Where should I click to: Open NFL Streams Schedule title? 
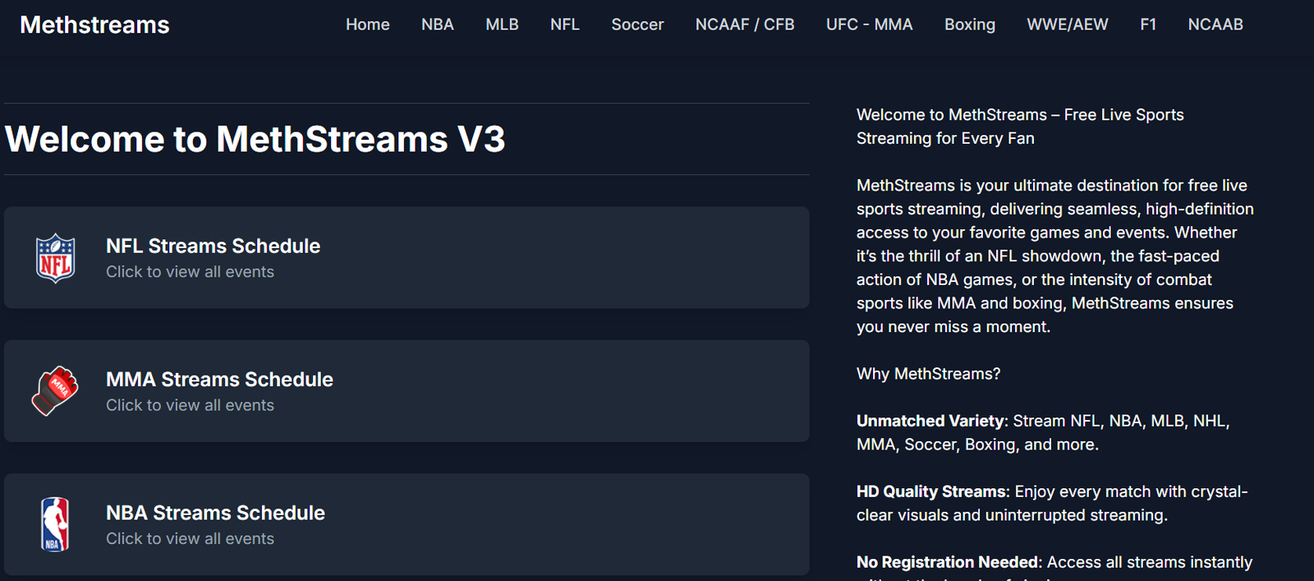[x=213, y=246]
